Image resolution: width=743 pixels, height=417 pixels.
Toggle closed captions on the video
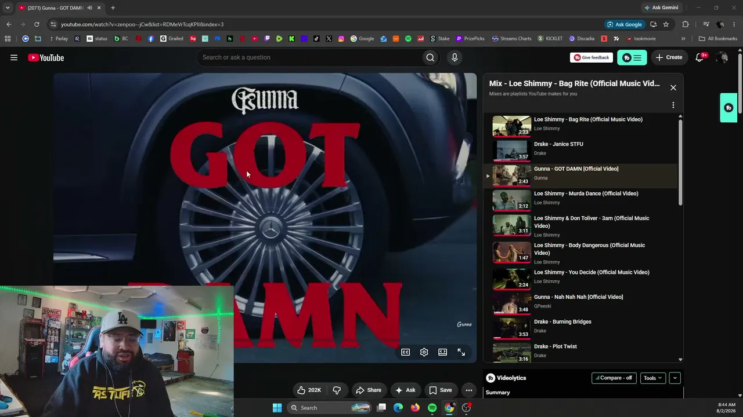406,352
